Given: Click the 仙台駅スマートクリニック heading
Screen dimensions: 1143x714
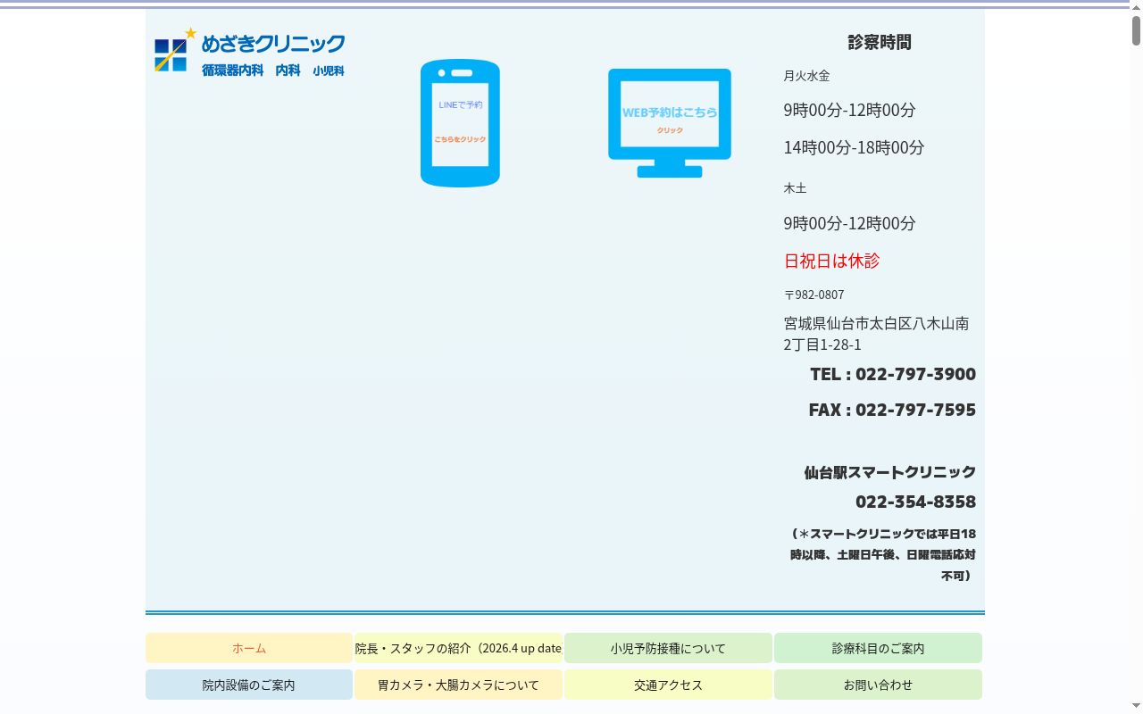Looking at the screenshot, I should [x=889, y=472].
